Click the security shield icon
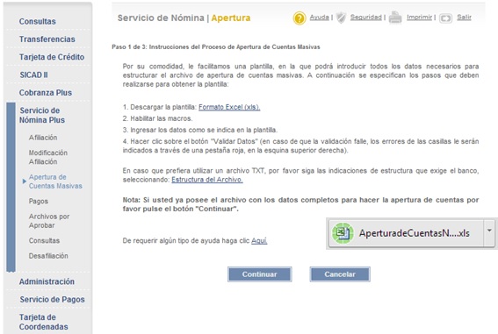 pos(341,18)
